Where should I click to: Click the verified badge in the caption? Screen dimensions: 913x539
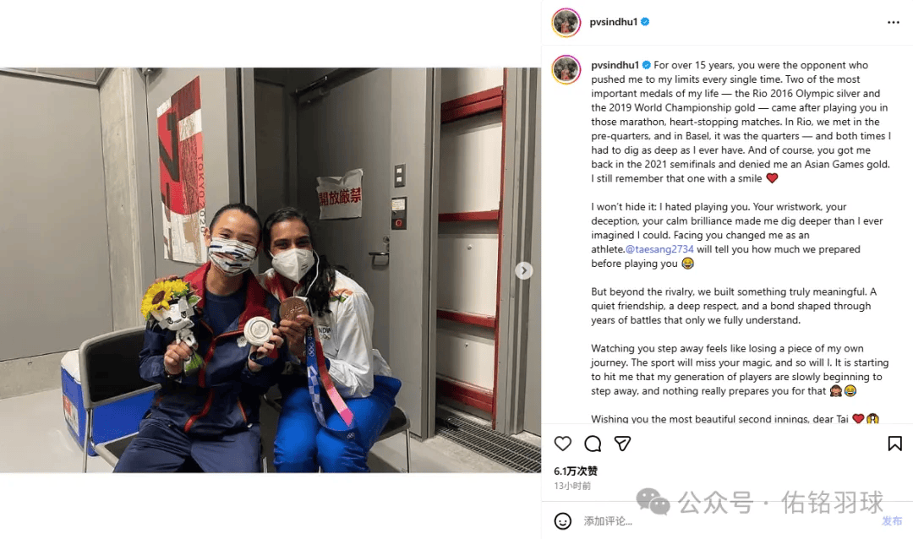[x=647, y=65]
